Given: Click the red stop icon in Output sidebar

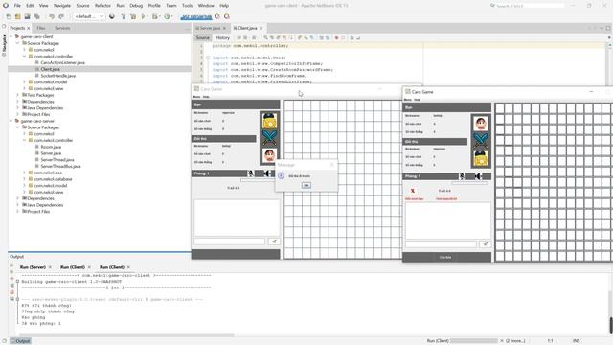Looking at the screenshot, I should click(x=11, y=291).
